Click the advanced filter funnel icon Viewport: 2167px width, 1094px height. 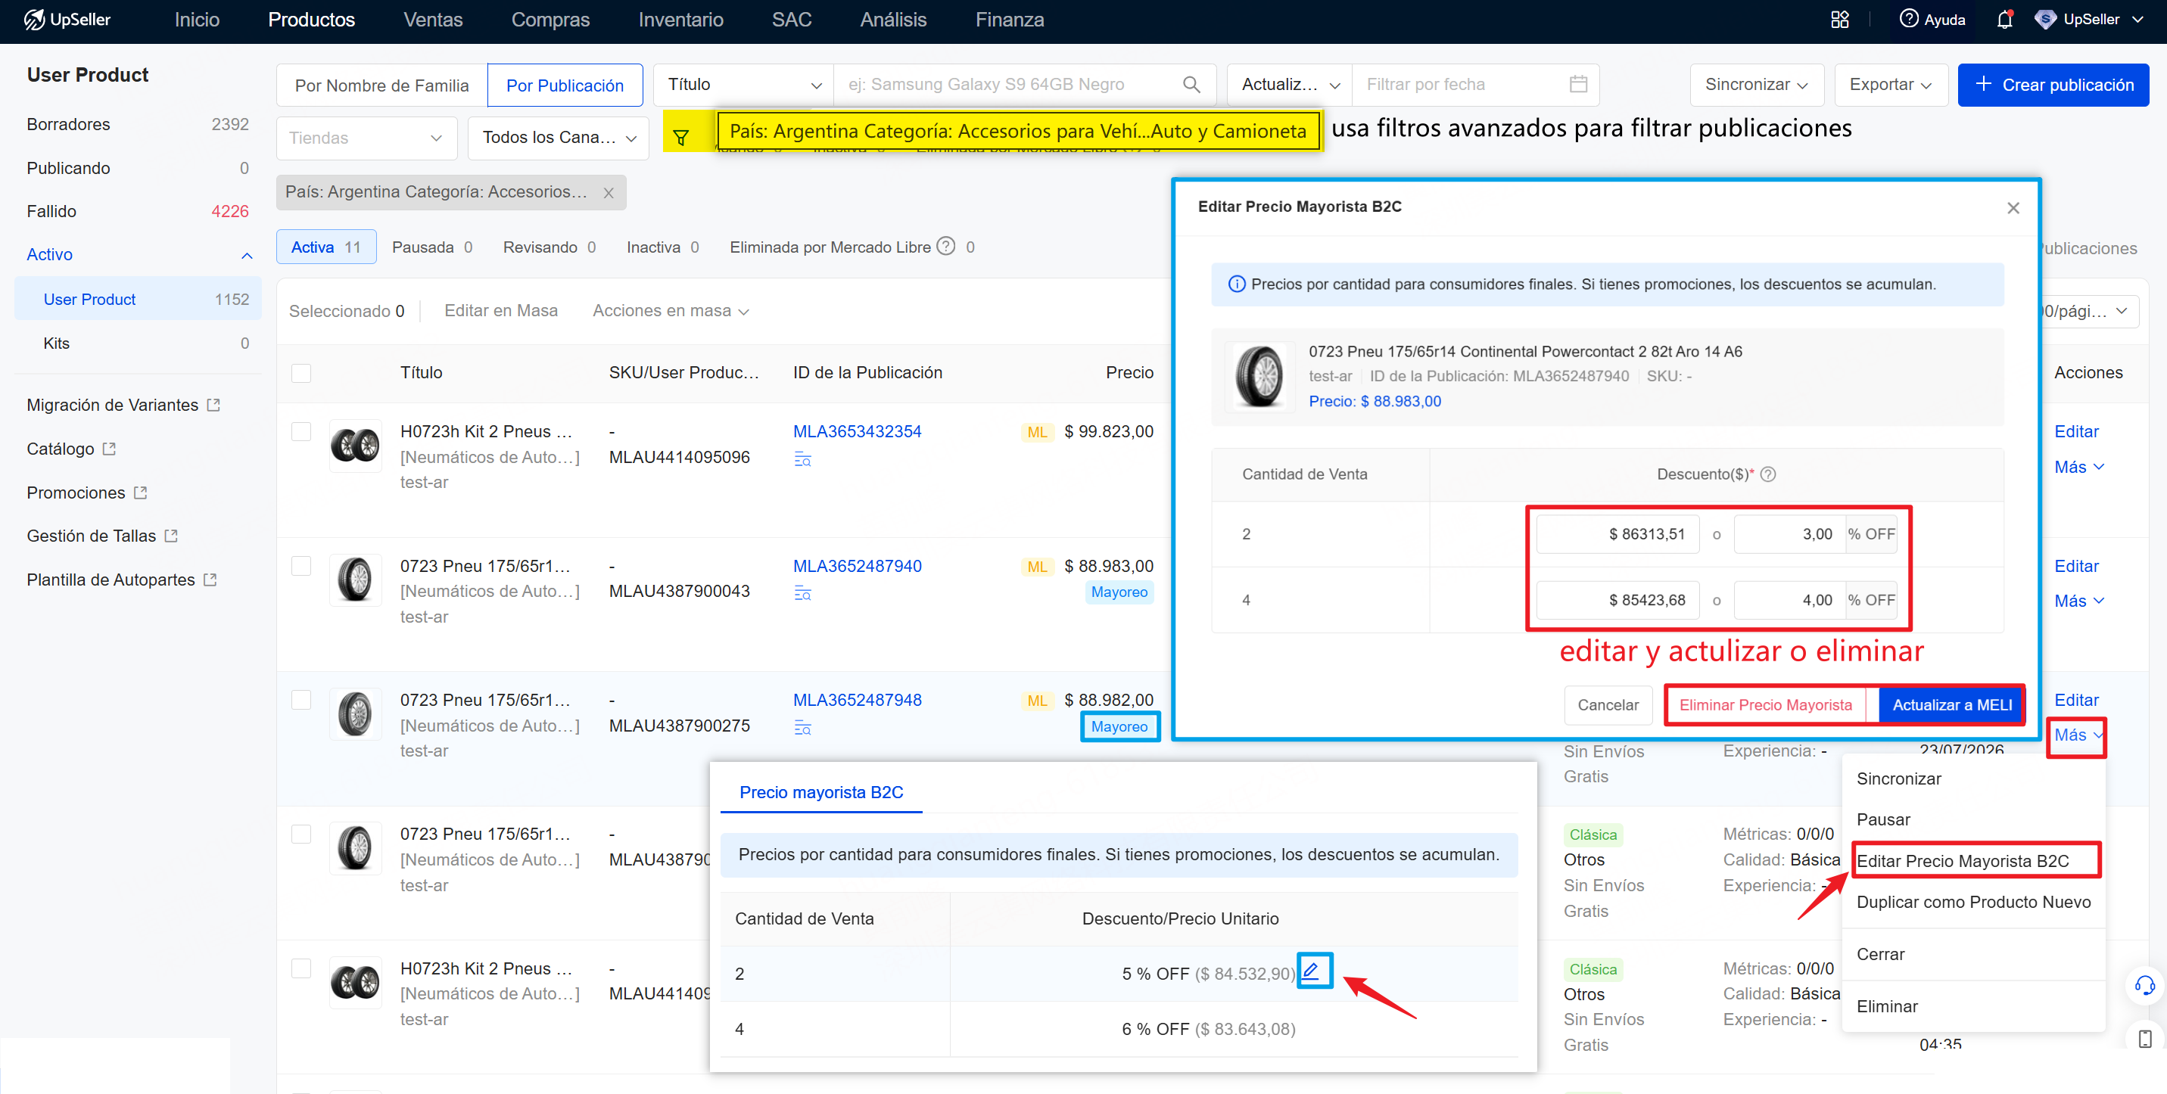click(x=681, y=137)
